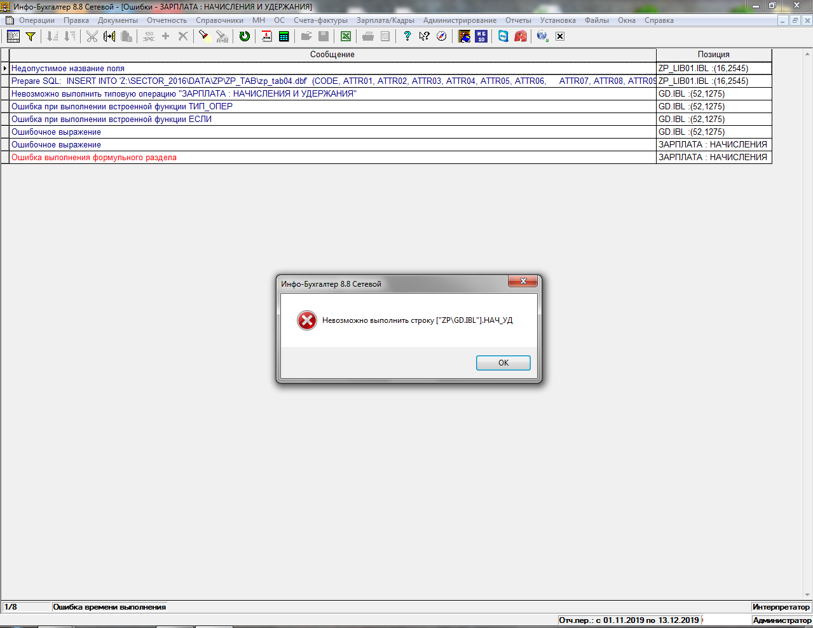Image resolution: width=813 pixels, height=628 pixels.
Task: Click the gray X delete-record icon
Action: 183,36
